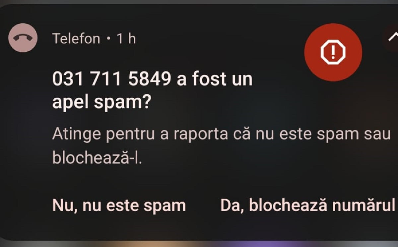Tap the phone number 031 711 5849
398x247 pixels.
(x=112, y=80)
